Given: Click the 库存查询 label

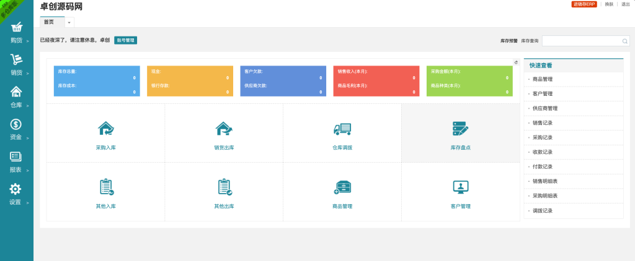Looking at the screenshot, I should point(530,41).
